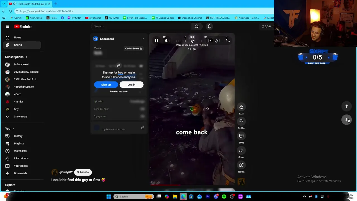Open the YouTube guide hamburger menu
Viewport: 357px width, 201px height.
click(8, 27)
